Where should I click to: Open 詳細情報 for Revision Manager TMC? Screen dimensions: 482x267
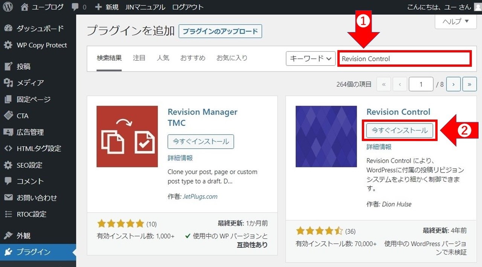click(x=180, y=158)
